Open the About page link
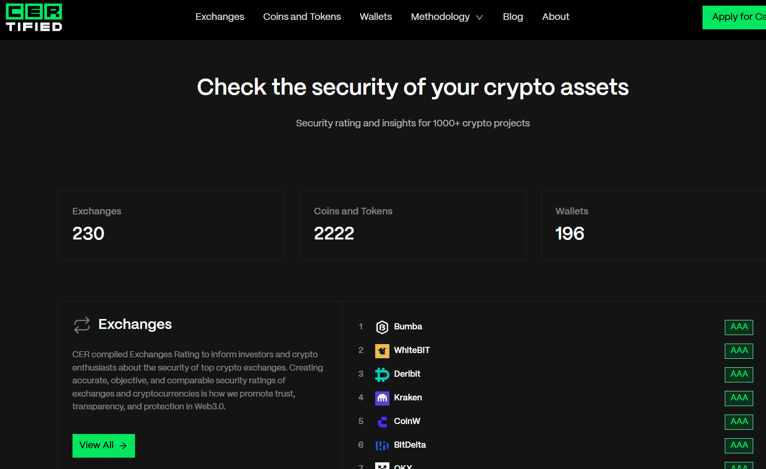Viewport: 766px width, 469px height. pyautogui.click(x=555, y=17)
